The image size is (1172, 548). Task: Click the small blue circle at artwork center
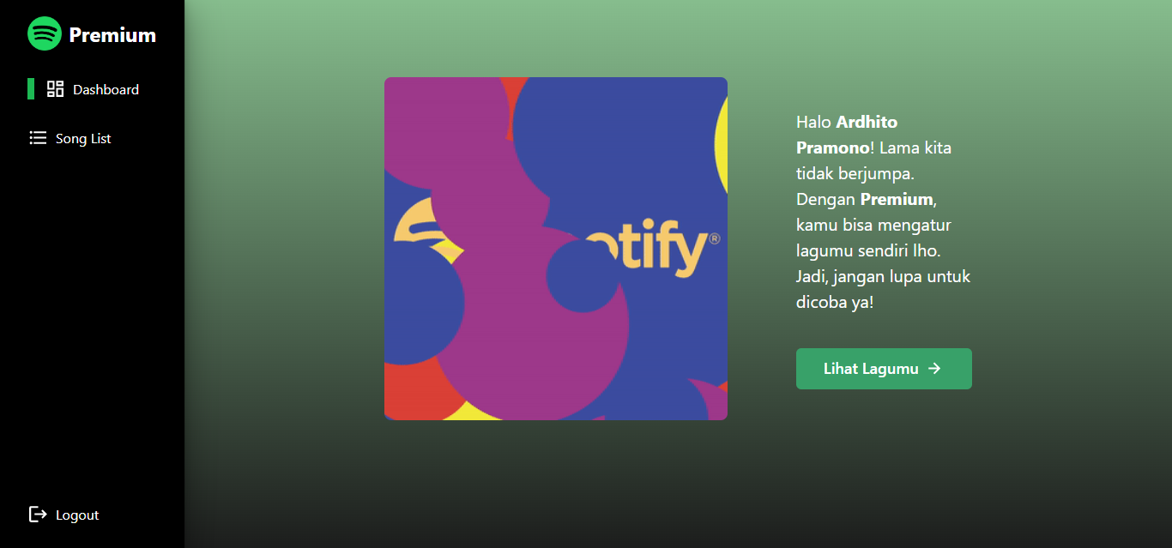[583, 276]
